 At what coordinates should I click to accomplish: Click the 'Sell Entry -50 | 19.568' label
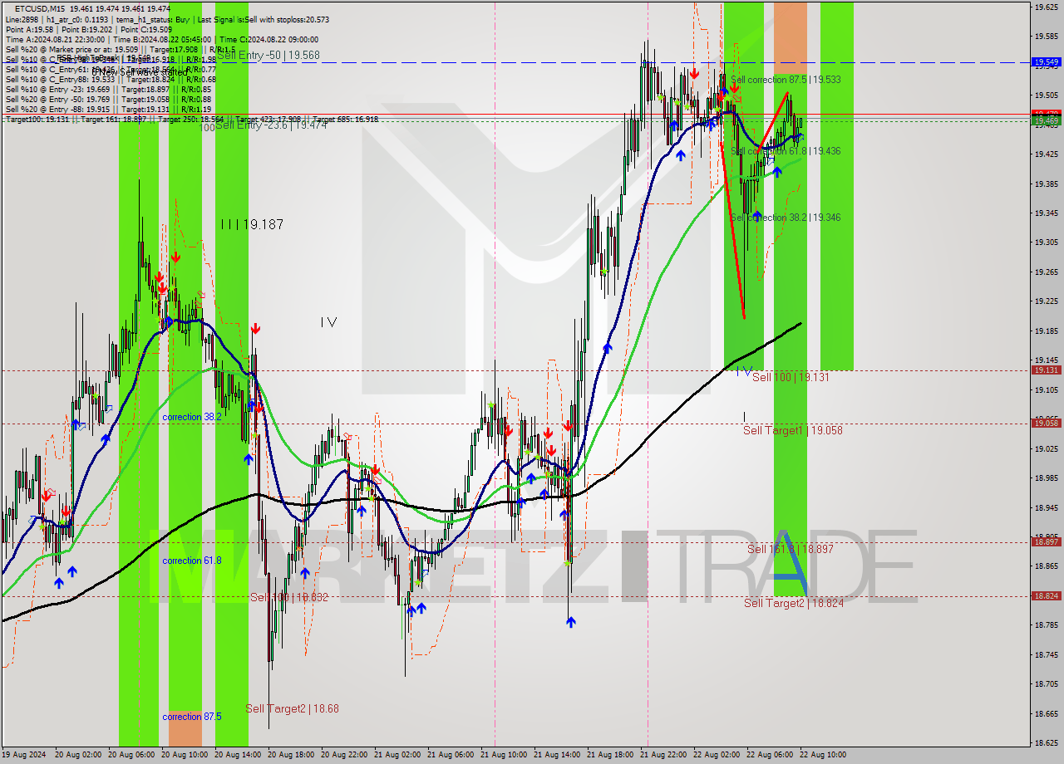(268, 55)
